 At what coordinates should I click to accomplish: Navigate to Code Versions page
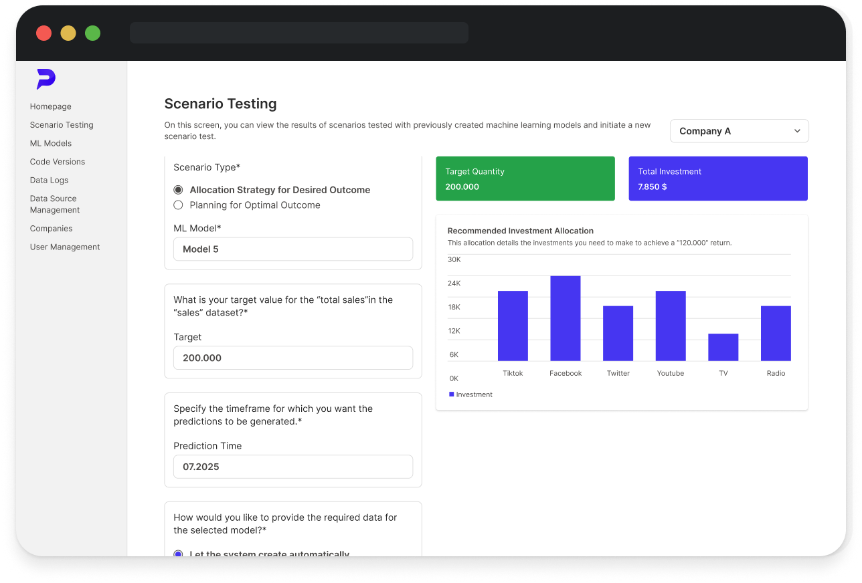(57, 162)
